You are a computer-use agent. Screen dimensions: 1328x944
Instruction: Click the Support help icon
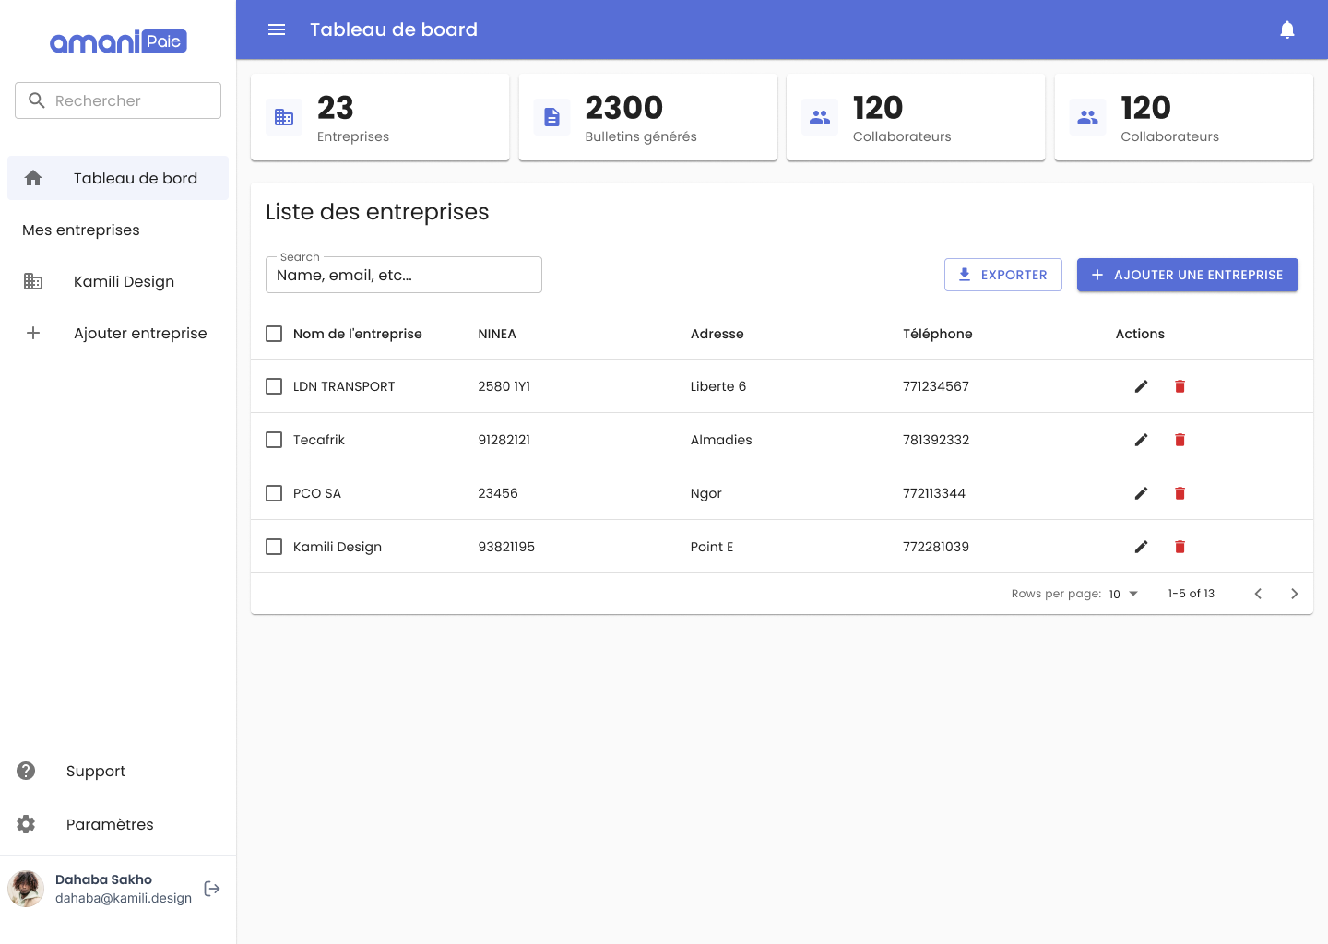(26, 771)
